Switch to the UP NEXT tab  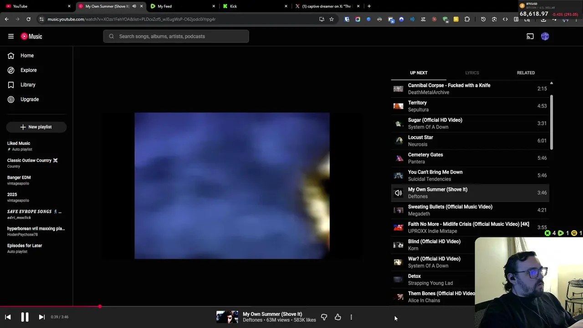(419, 73)
